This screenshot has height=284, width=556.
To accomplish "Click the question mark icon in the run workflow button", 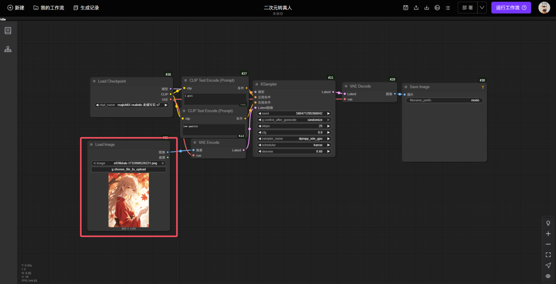I will click(524, 8).
